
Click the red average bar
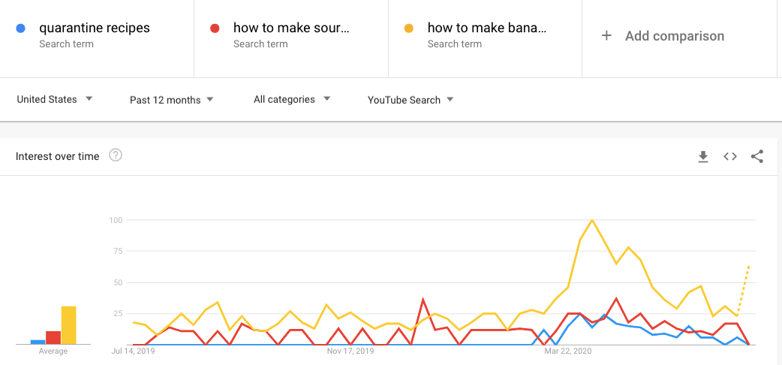(x=53, y=337)
